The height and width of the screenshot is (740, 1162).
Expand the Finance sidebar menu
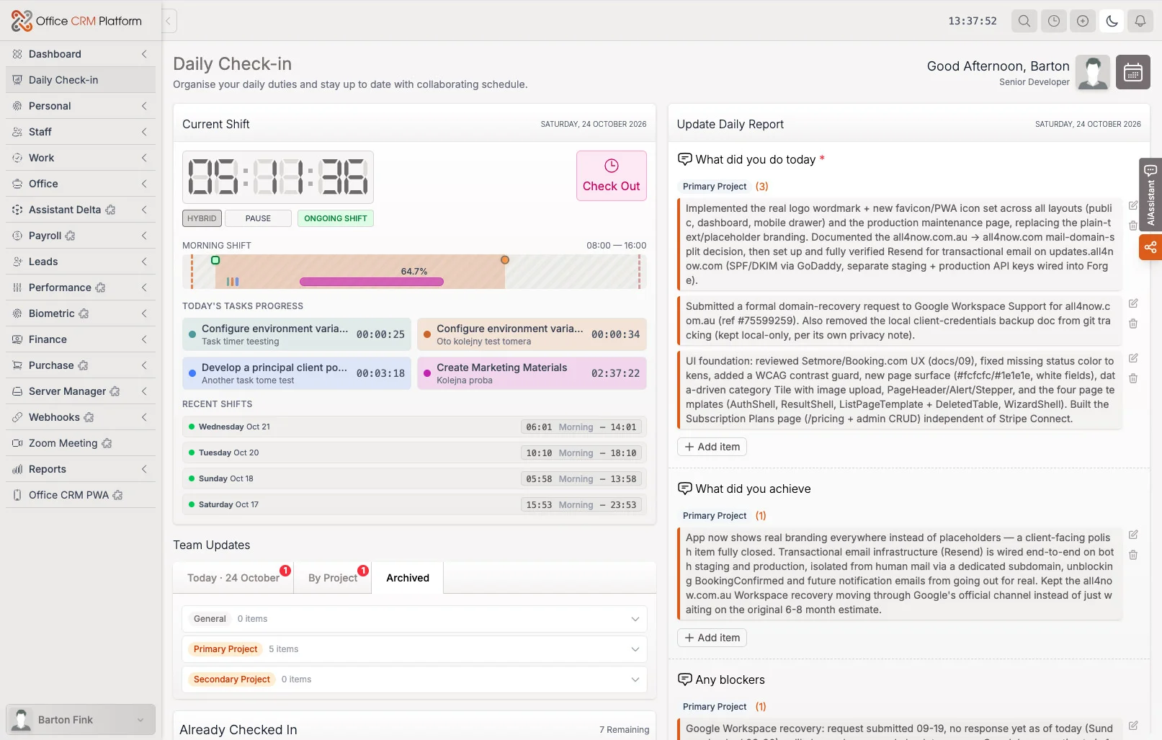click(144, 339)
